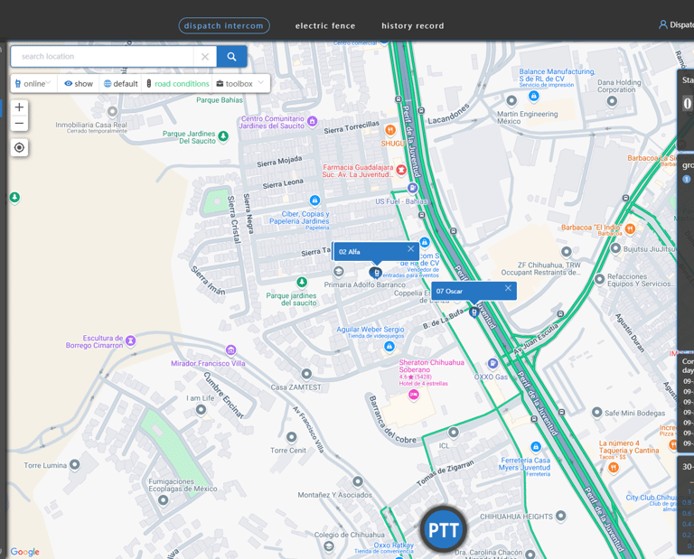Expand the toolbox dropdown

240,84
